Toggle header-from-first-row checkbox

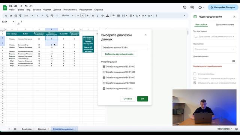click(x=195, y=78)
